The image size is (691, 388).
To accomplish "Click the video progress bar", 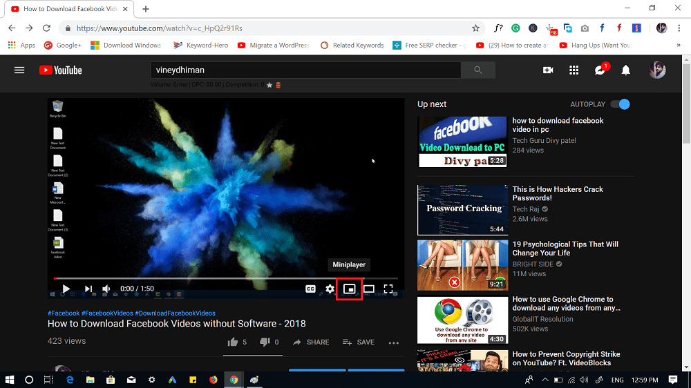I will (226, 278).
